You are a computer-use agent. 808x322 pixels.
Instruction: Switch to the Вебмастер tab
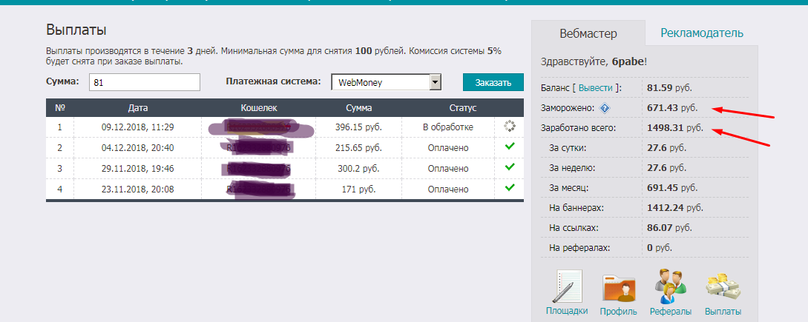(x=588, y=34)
